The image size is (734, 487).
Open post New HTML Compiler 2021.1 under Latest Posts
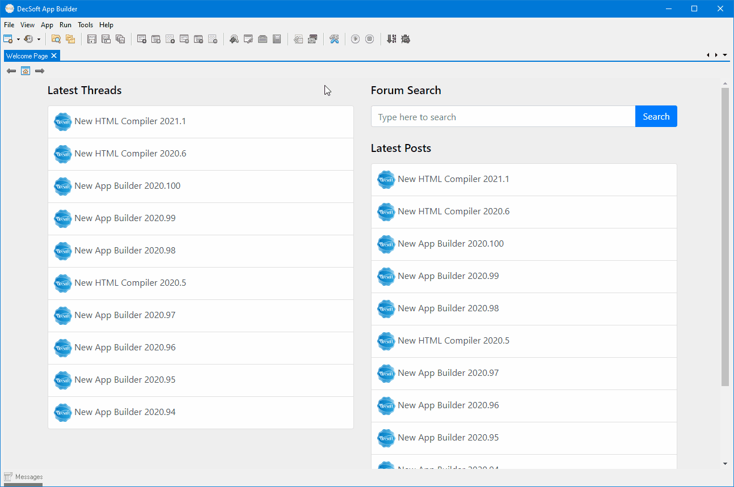524,179
